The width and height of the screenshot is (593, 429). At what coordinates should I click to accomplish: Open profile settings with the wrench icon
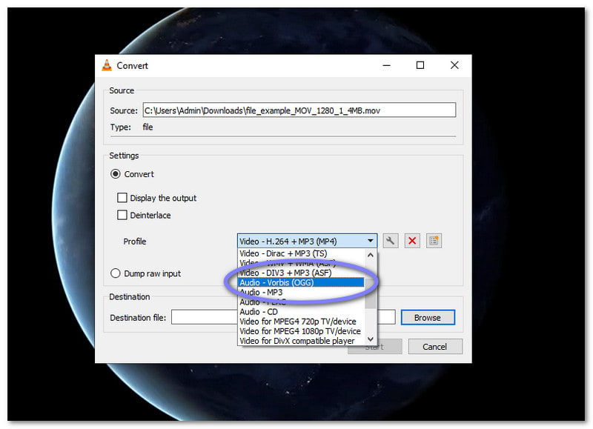pyautogui.click(x=393, y=240)
